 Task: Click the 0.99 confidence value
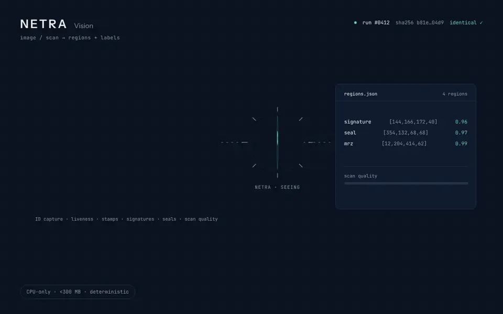tap(461, 143)
